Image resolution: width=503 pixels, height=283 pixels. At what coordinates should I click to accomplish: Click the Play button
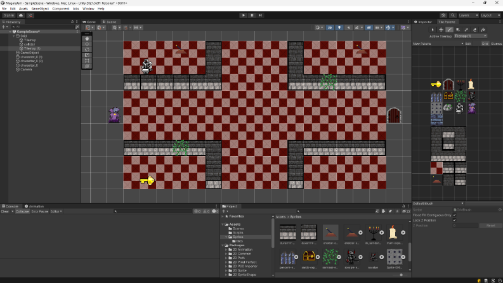(x=244, y=15)
